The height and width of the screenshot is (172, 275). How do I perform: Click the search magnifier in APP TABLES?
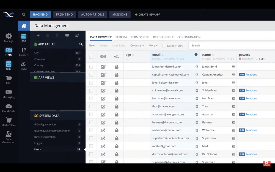(81, 44)
